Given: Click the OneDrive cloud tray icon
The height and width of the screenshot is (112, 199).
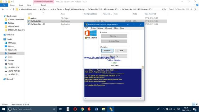Looking at the screenshot, I should (x=167, y=109).
